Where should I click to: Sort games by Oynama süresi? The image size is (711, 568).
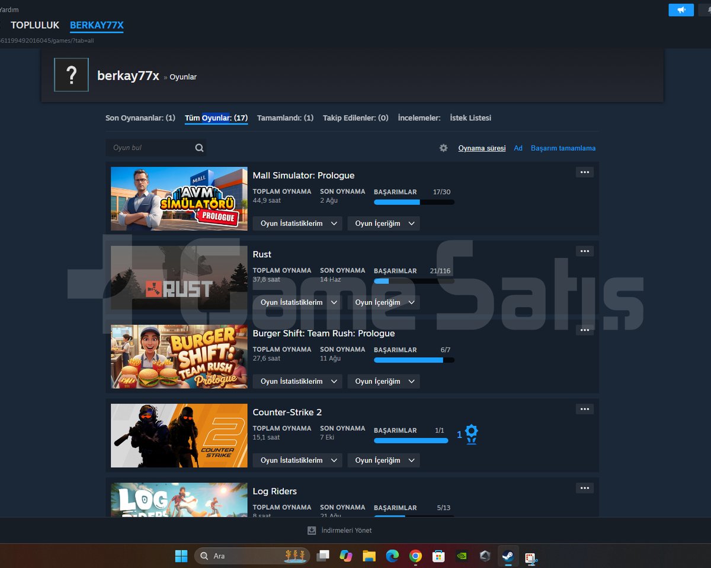482,148
